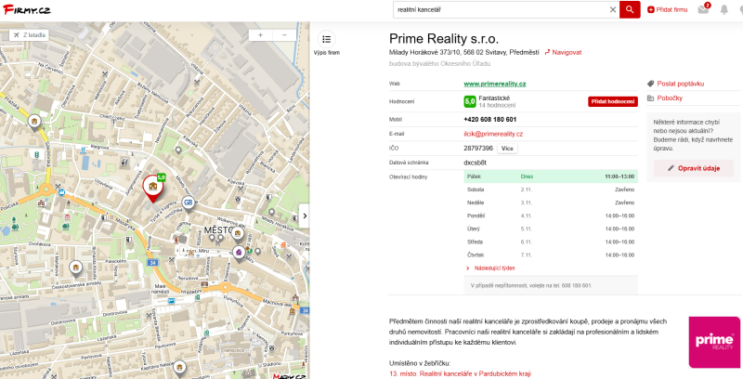Click the road 34 shield on the map
Image resolution: width=743 pixels, height=379 pixels.
152,263
